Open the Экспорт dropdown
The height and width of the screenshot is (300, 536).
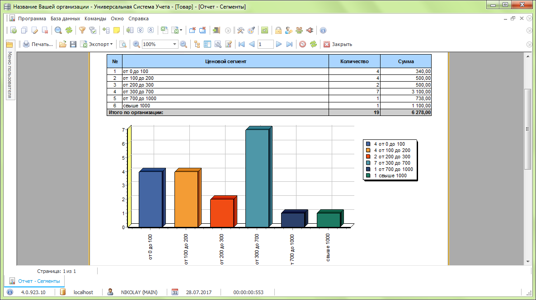click(x=96, y=44)
